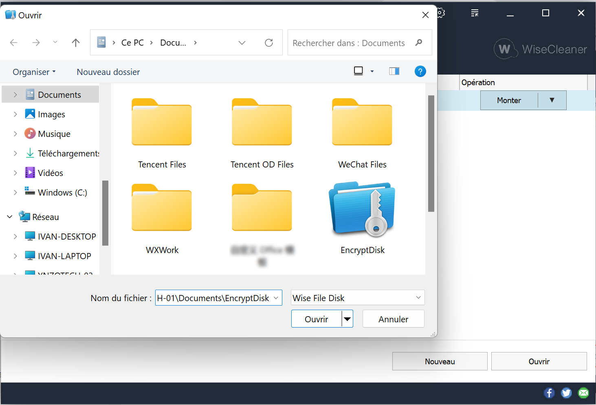Create a Nouveau dossier

[x=108, y=72]
